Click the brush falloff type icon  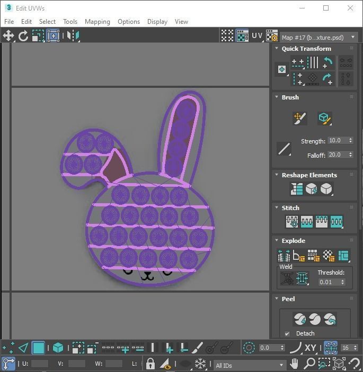click(x=284, y=149)
